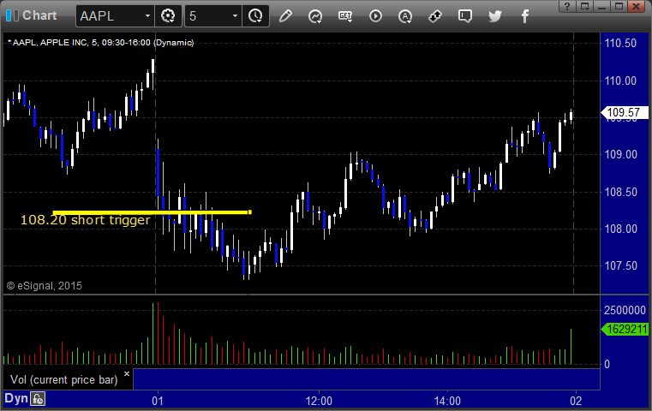Select the yellow trigger line end handle
This screenshot has height=411, width=652.
[249, 212]
